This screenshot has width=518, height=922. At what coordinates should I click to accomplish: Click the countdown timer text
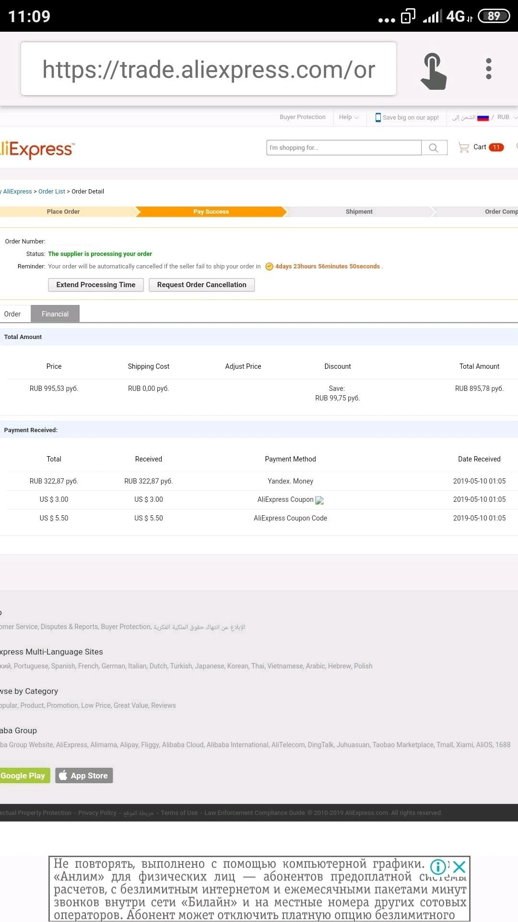328,267
